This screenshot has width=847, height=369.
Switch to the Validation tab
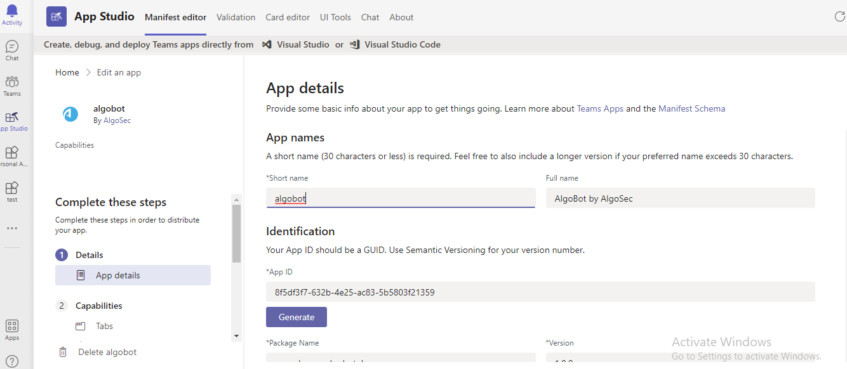coord(236,17)
